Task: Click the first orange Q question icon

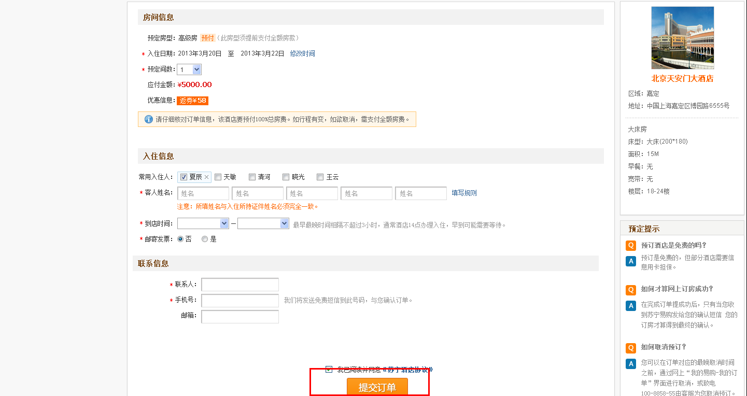Action: (631, 246)
